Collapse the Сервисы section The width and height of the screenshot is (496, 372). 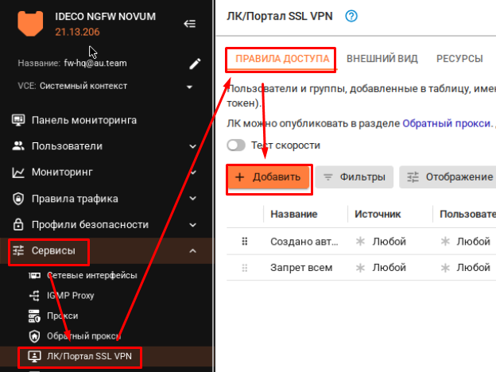pyautogui.click(x=192, y=251)
